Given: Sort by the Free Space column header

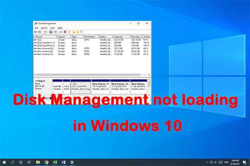Looking at the screenshot, I should coord(136,37).
